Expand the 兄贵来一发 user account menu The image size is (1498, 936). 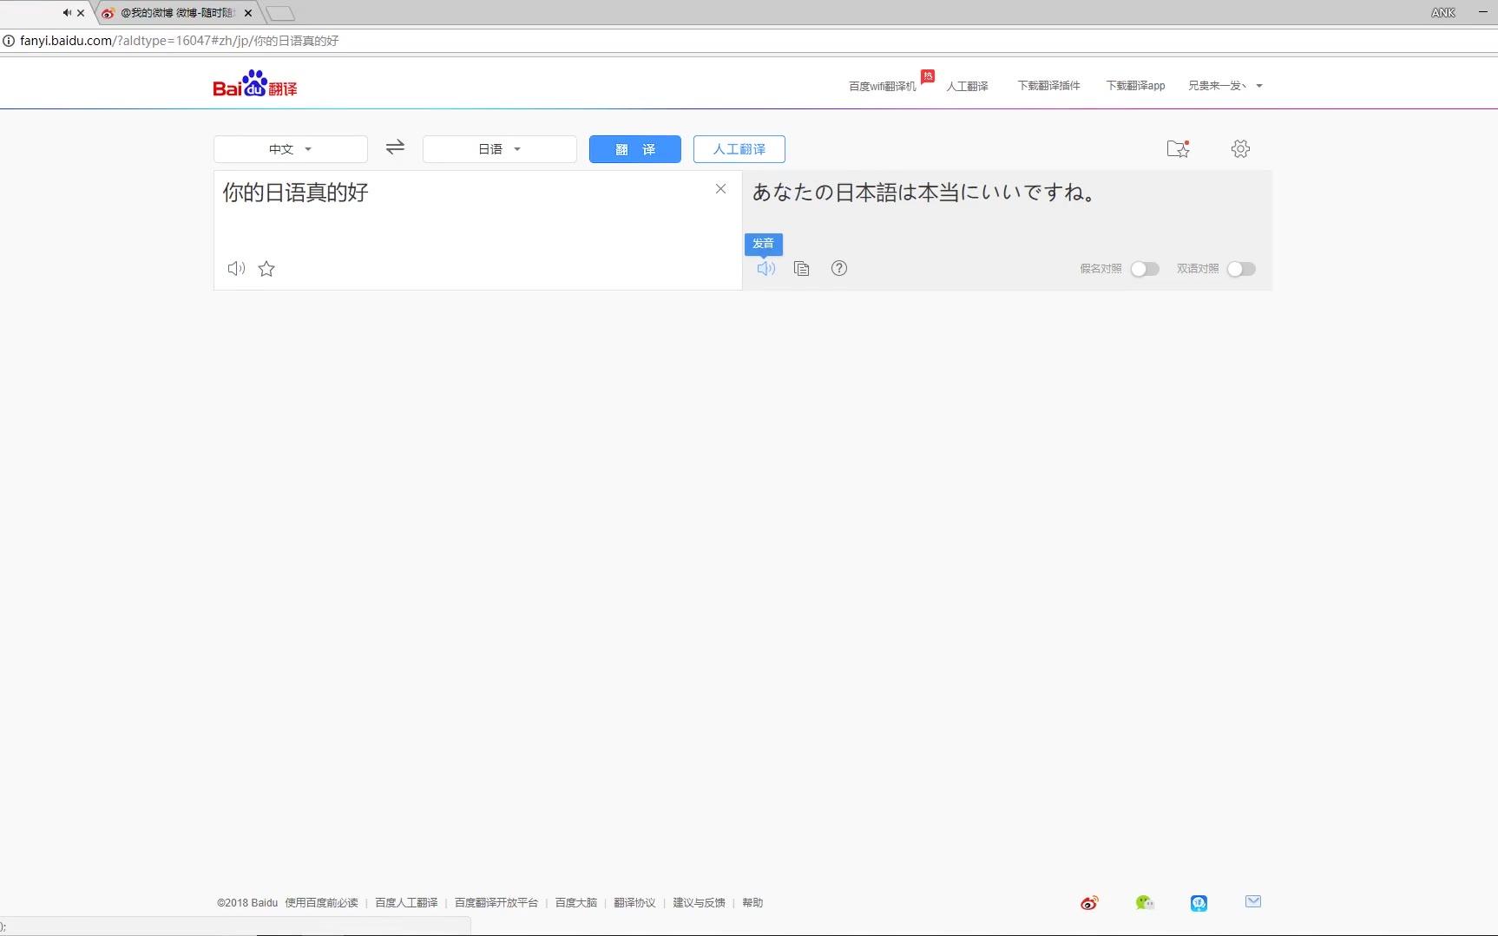coord(1225,86)
